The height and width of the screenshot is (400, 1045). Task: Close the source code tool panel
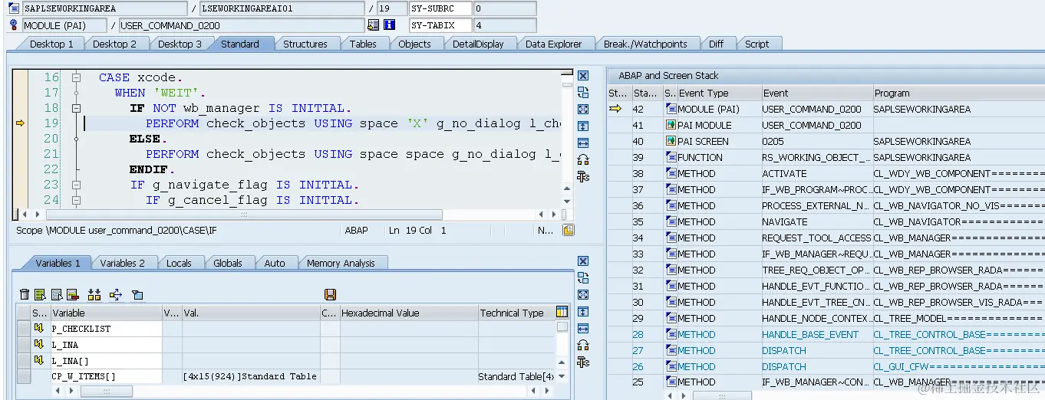click(x=583, y=76)
